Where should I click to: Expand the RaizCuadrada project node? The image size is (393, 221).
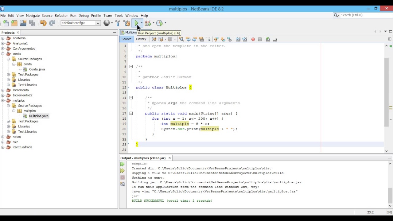pos(3,147)
